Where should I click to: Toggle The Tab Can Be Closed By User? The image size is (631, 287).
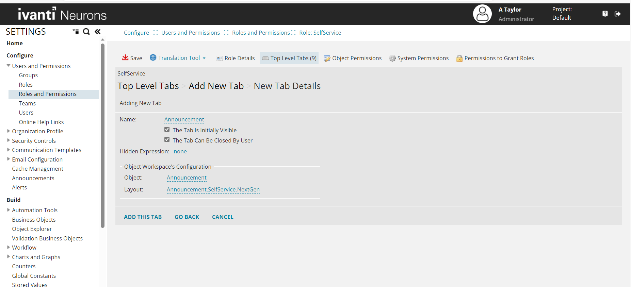167,140
